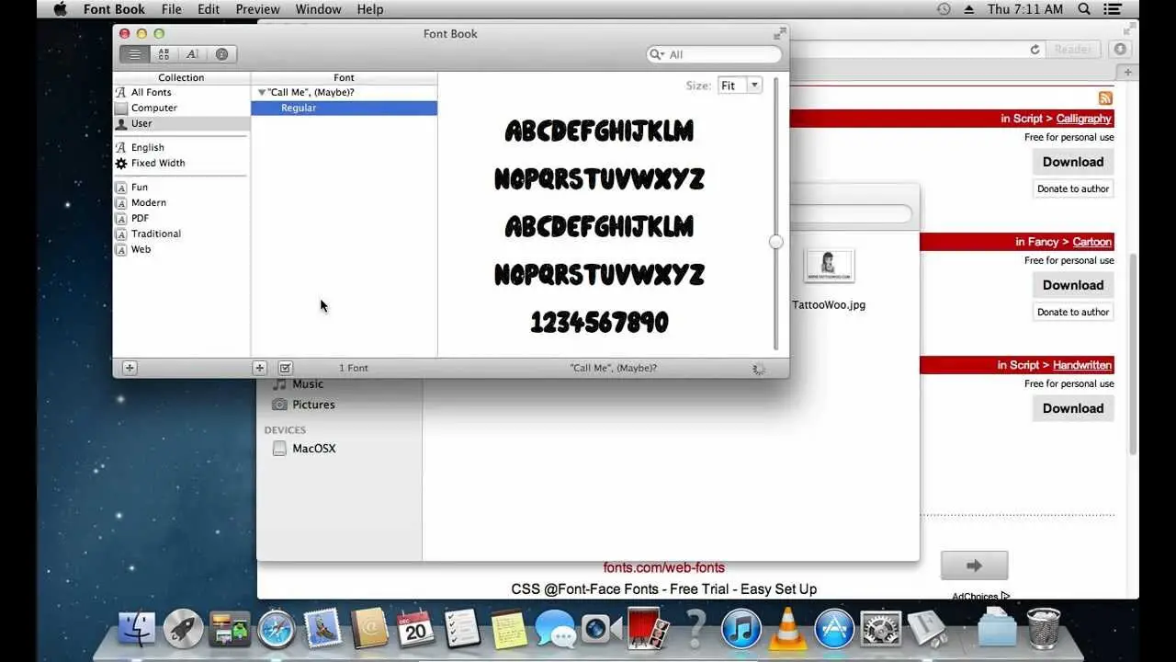The height and width of the screenshot is (662, 1176).
Task: Toggle the enable/disable font checkbox button
Action: point(286,368)
